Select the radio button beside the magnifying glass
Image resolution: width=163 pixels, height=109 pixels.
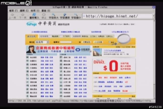click(109, 42)
